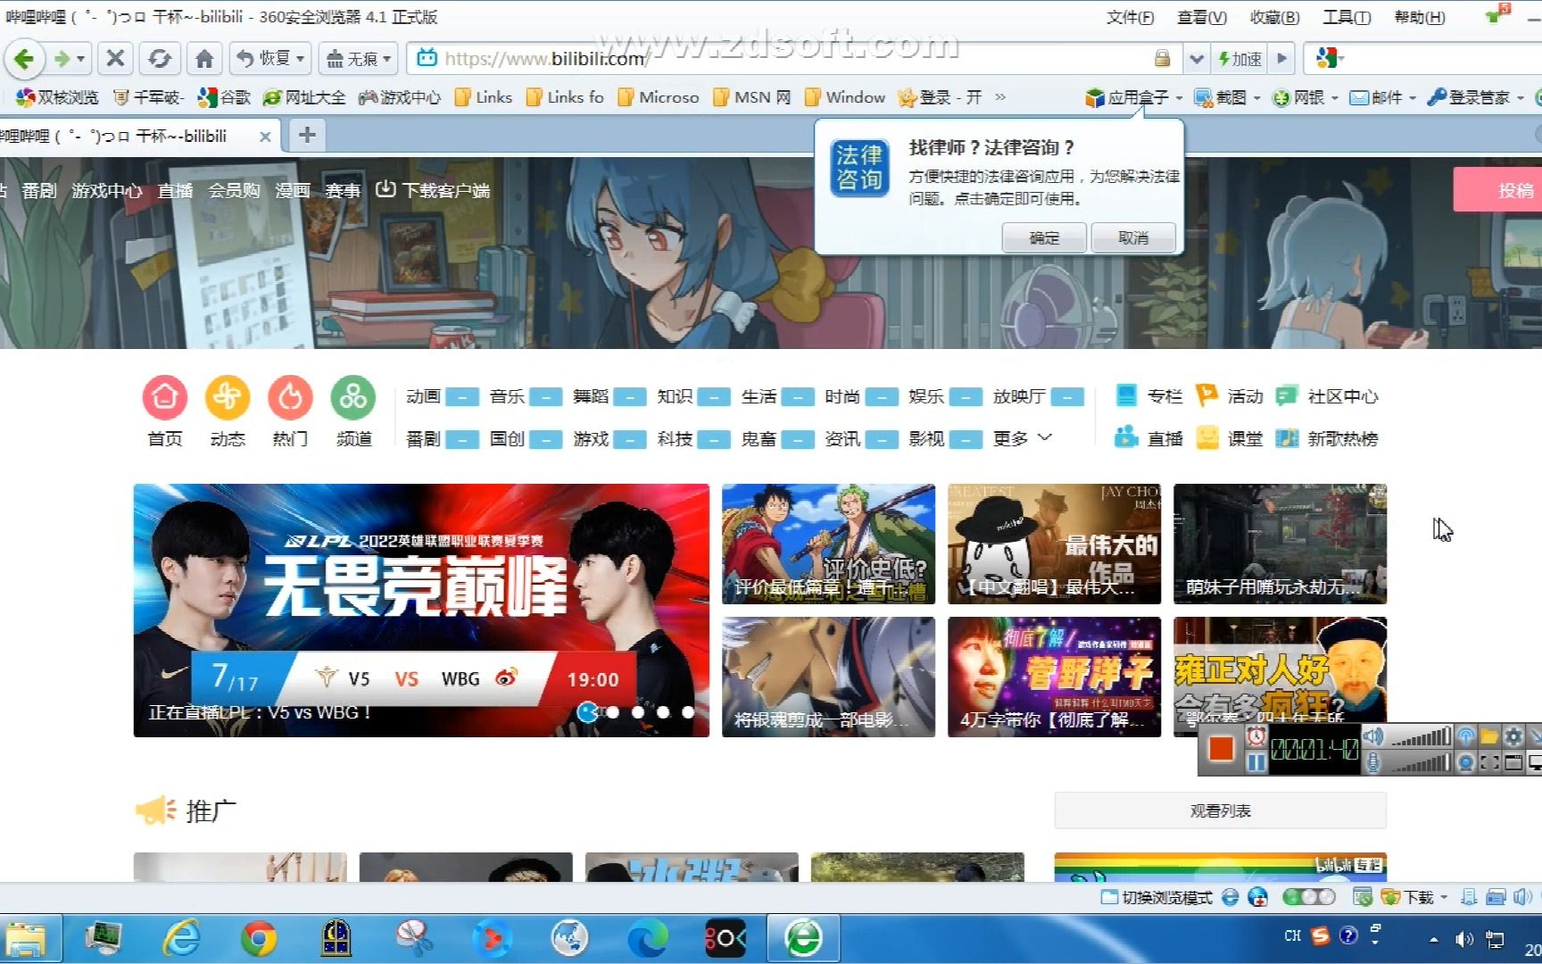
Task: Enable 加速 page acceleration
Action: tap(1239, 58)
